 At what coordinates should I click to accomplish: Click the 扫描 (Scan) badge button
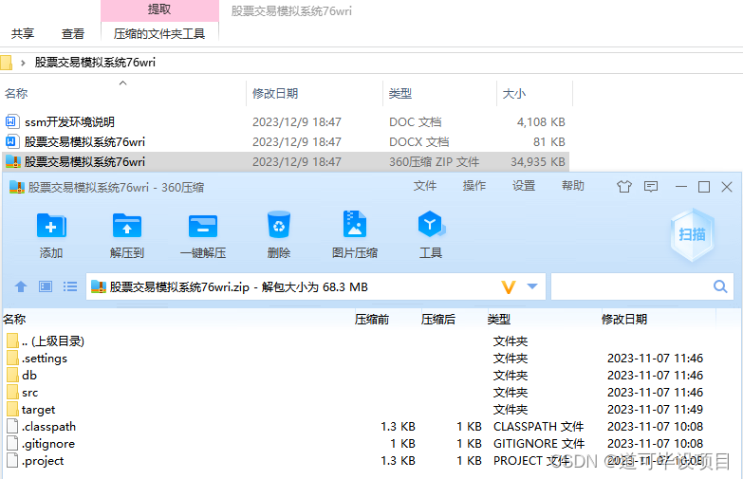pos(693,234)
